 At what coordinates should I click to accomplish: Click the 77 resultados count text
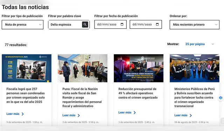16,45
